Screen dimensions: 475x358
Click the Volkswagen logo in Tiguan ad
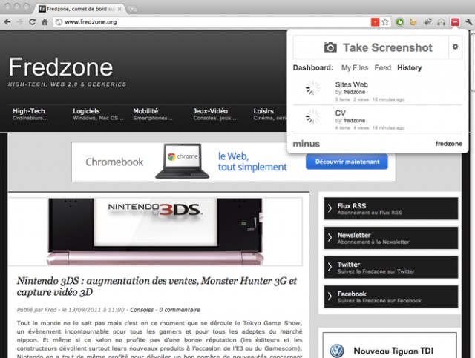point(337,351)
